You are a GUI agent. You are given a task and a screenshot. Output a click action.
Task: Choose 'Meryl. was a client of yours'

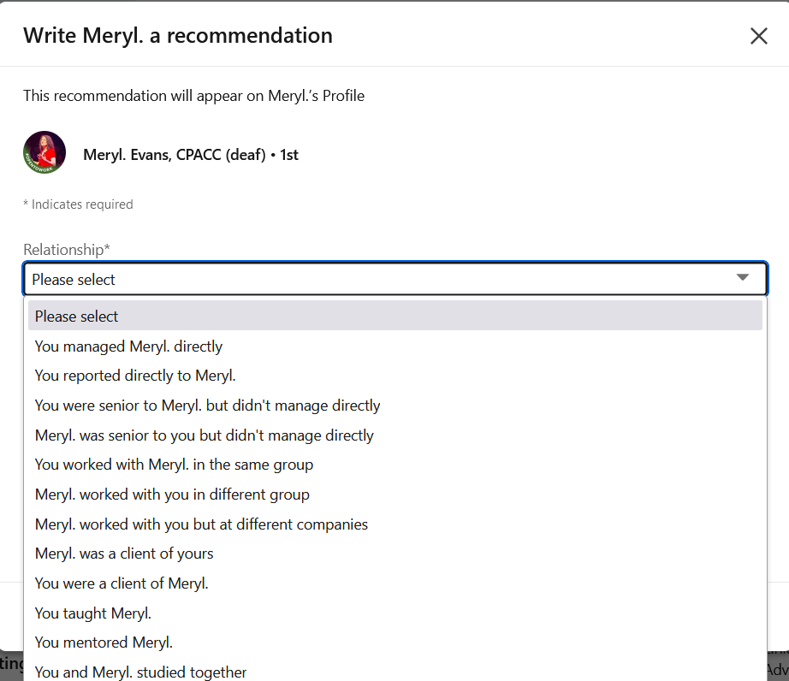123,554
